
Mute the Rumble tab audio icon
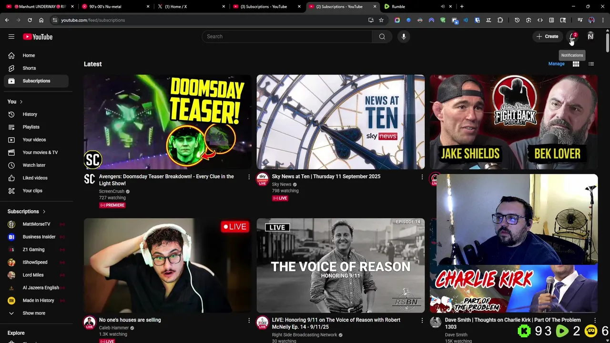tap(443, 7)
